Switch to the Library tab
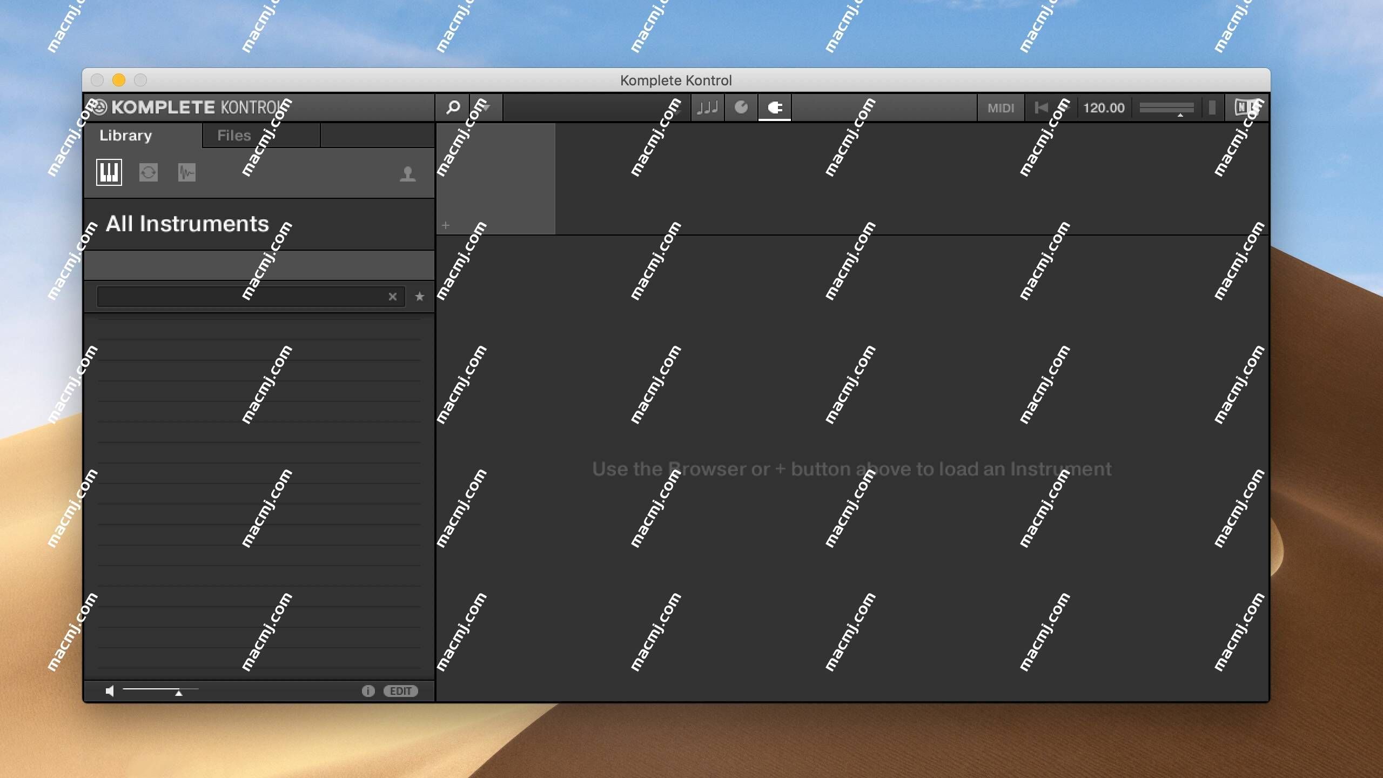Viewport: 1383px width, 778px height. pyautogui.click(x=125, y=134)
